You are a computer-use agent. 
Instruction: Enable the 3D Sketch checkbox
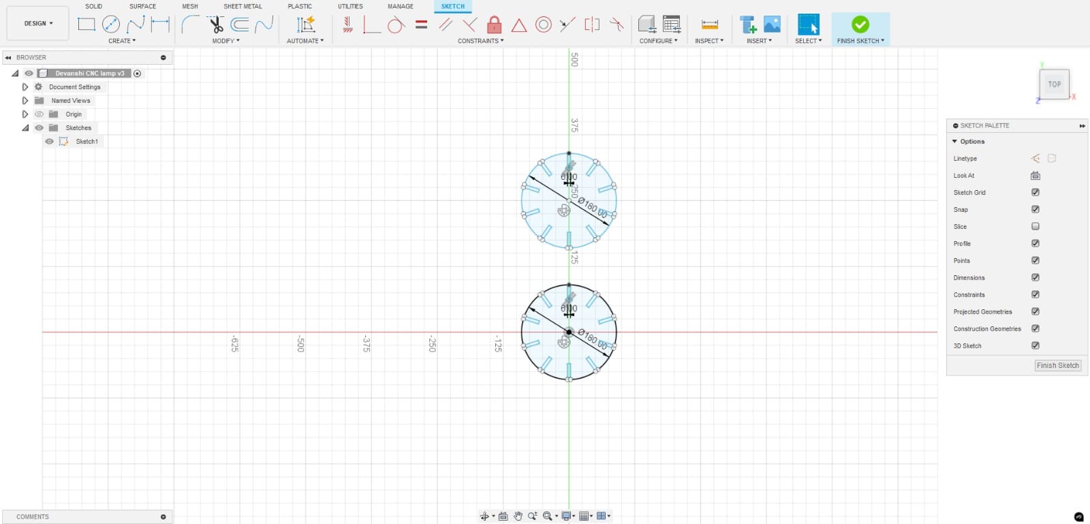click(1035, 346)
